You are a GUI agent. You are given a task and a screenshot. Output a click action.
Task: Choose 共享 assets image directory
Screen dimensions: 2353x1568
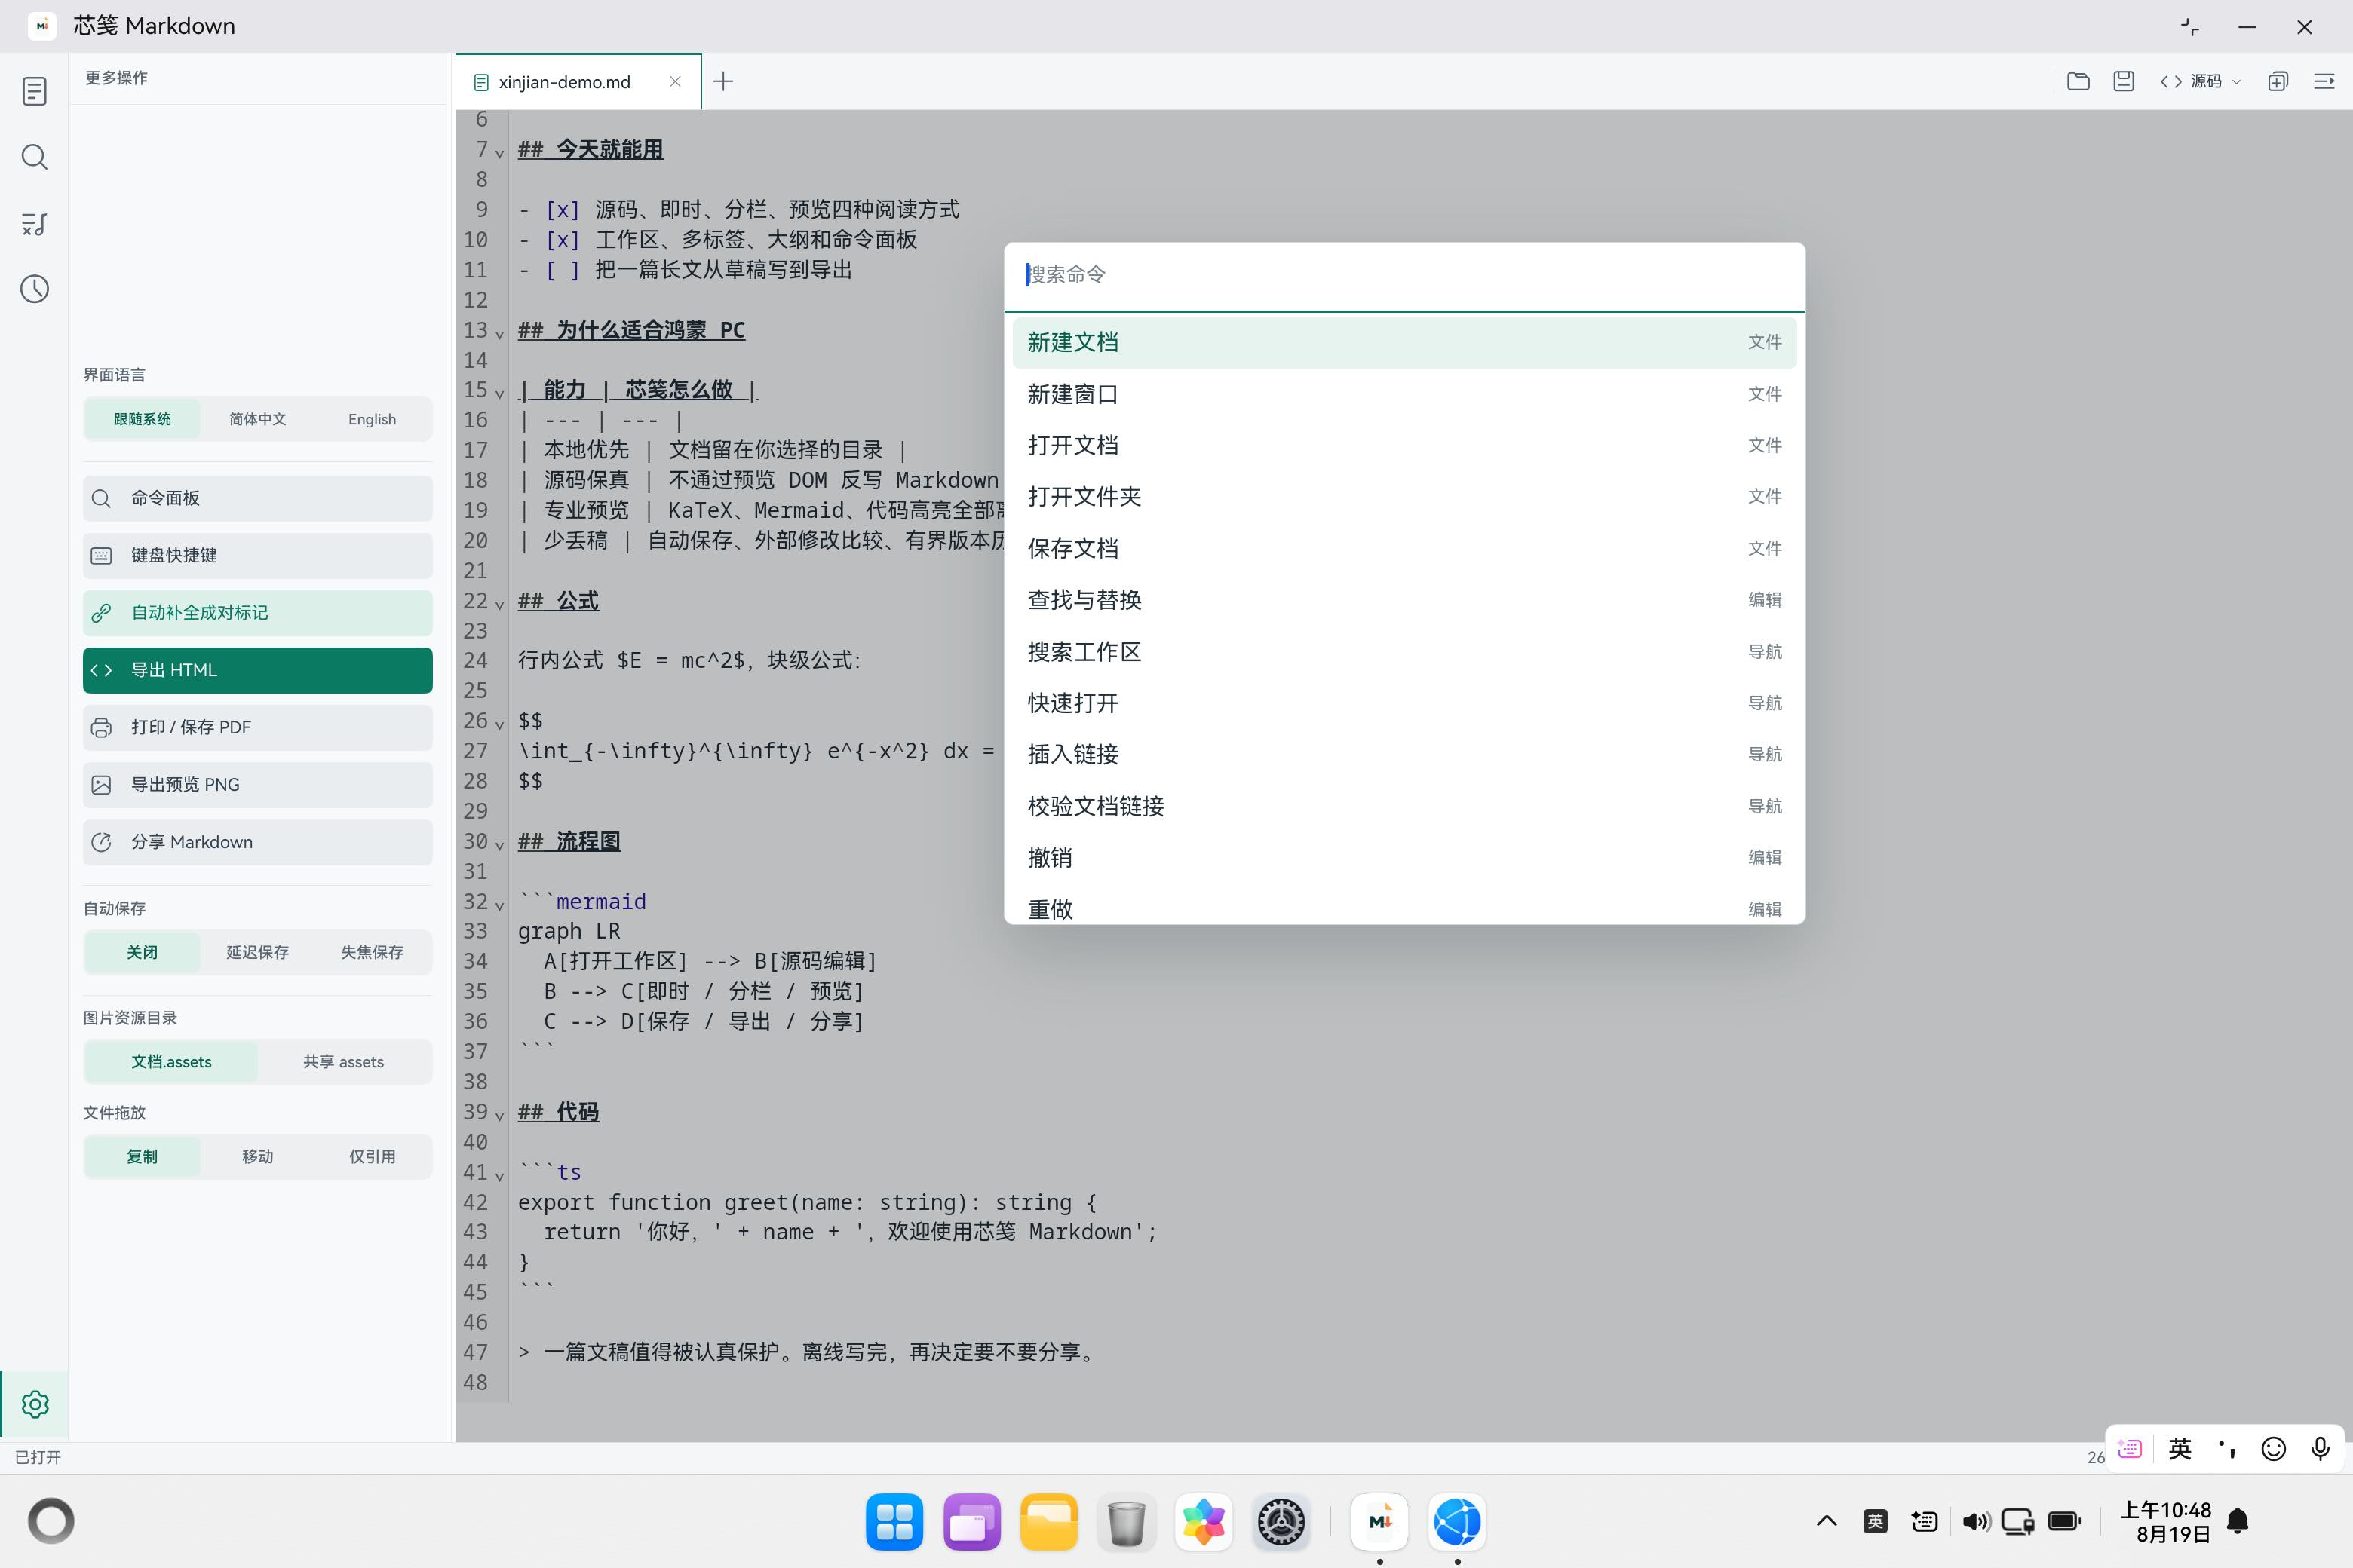[343, 1062]
